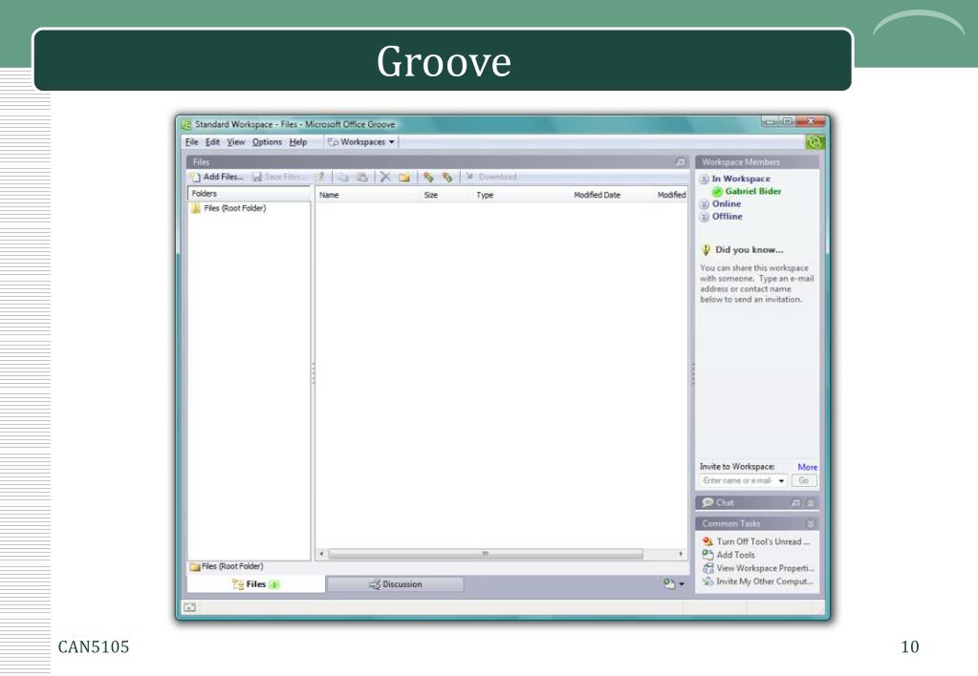The height and width of the screenshot is (676, 978).
Task: Click the status bar icon at window bottom-left
Action: (x=190, y=607)
